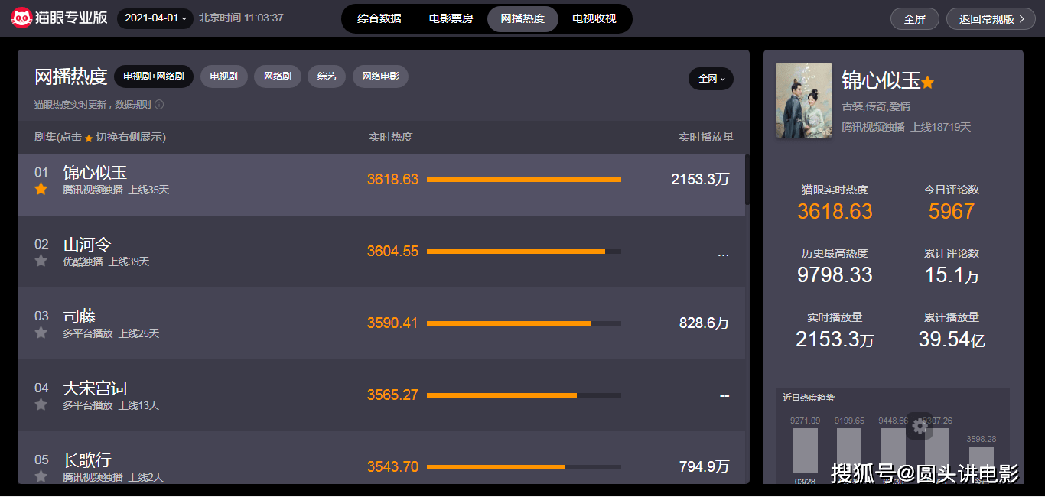
Task: Open the 2021-04-01 date dropdown
Action: coord(155,18)
